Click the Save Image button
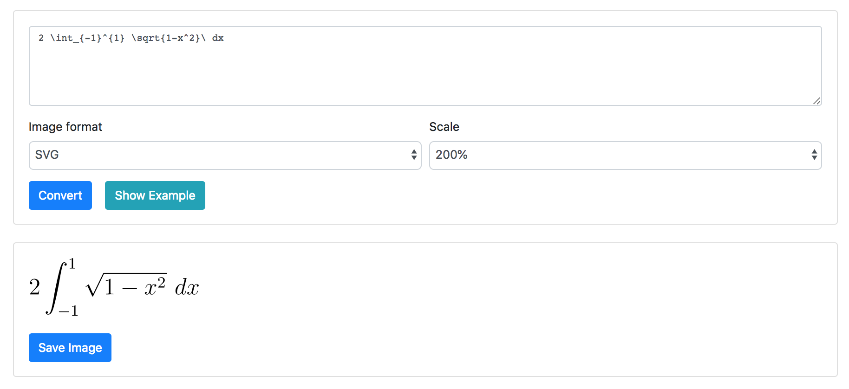The width and height of the screenshot is (849, 389). pyautogui.click(x=70, y=348)
